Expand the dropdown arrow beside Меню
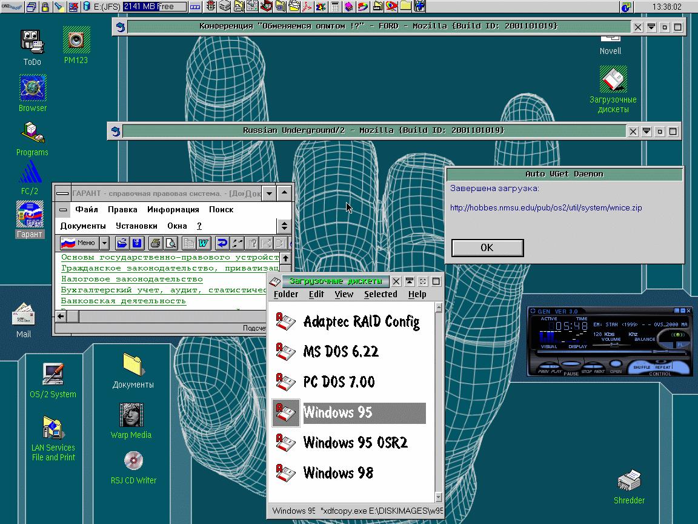 (x=105, y=243)
